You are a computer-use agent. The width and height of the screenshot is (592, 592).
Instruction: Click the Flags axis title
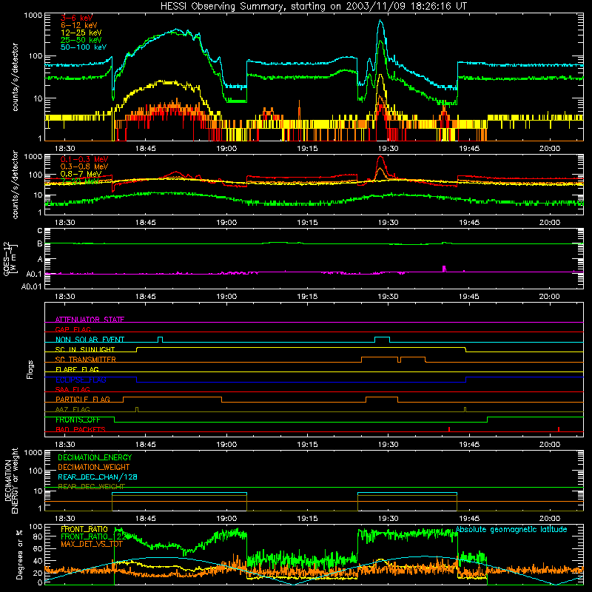30,369
